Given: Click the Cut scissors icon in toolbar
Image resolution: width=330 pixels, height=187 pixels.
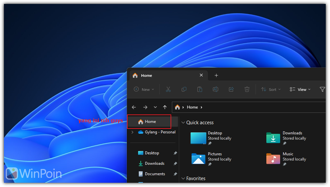Looking at the screenshot, I should click(168, 89).
